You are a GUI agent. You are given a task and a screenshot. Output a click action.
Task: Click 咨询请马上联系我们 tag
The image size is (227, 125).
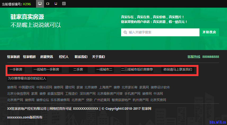click(178, 70)
